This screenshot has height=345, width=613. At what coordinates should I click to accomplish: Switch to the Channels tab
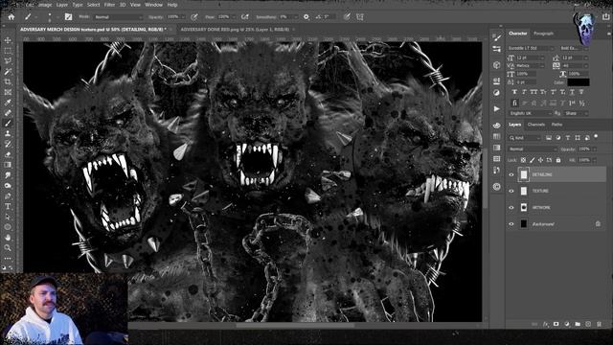[536, 125]
